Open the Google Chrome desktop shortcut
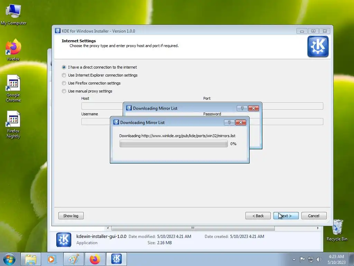 13,88
